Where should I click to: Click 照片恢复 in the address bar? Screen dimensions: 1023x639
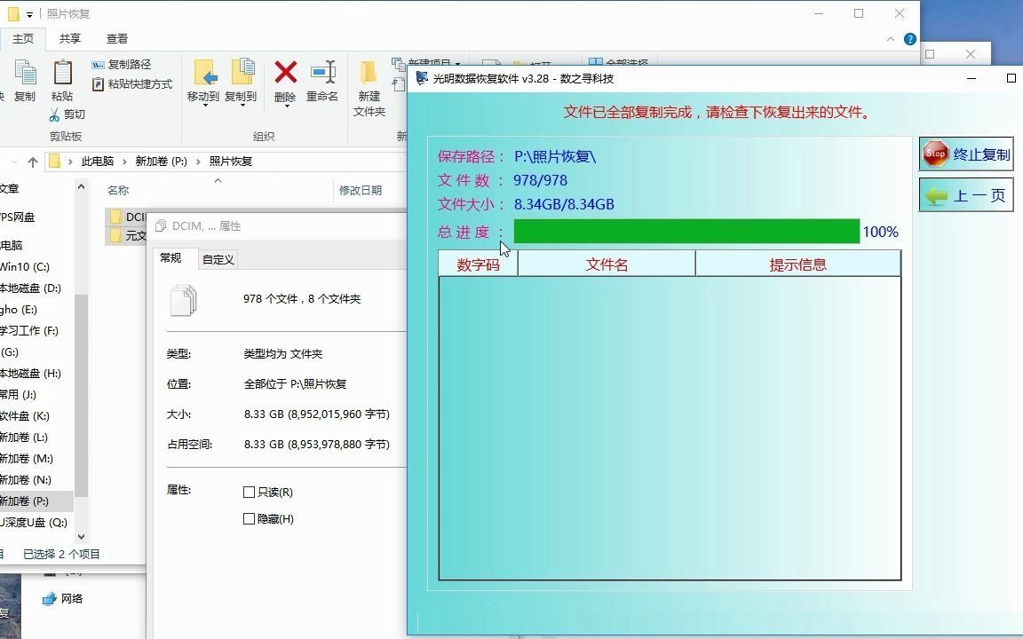point(231,161)
